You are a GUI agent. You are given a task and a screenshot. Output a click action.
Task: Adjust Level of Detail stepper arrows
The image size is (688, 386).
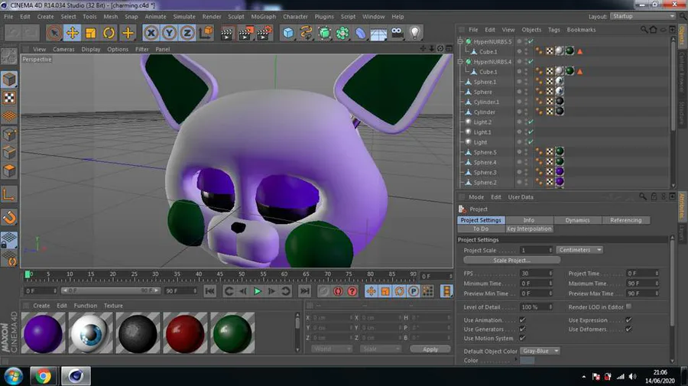(550, 307)
